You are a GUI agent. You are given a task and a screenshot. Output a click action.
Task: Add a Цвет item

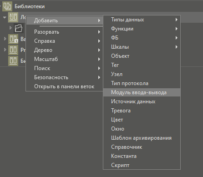click(x=142, y=120)
